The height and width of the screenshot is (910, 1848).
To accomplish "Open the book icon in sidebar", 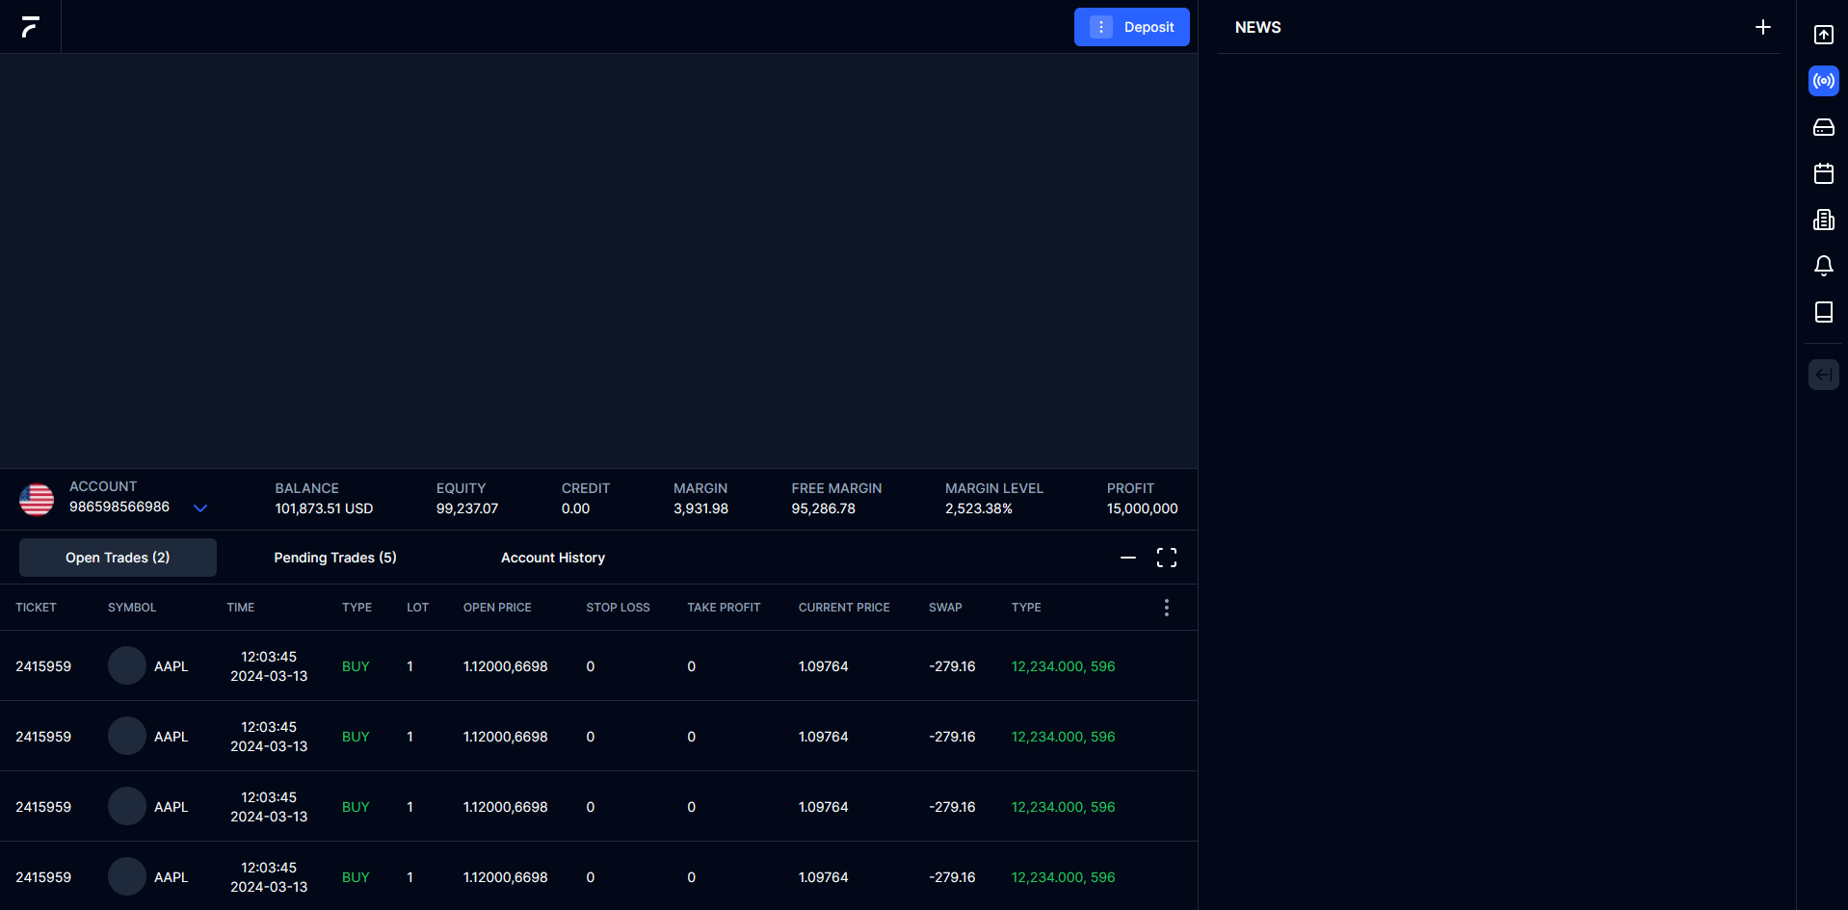I will coord(1823,312).
